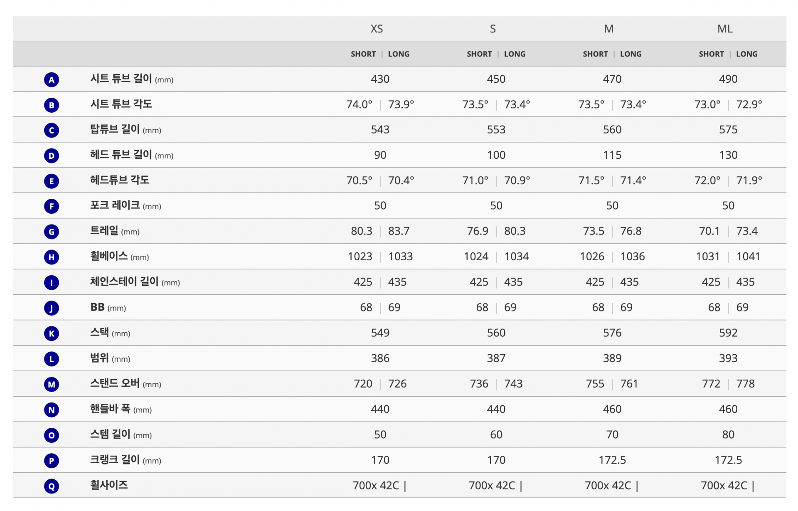Click the 700x 42C wheel size under S

click(492, 485)
